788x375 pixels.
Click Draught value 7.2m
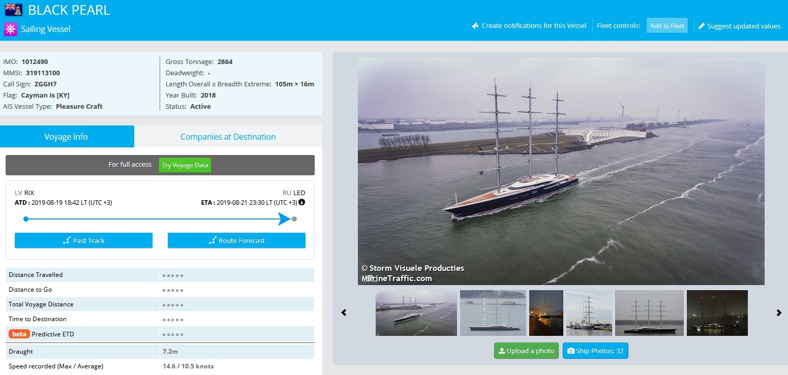[170, 351]
